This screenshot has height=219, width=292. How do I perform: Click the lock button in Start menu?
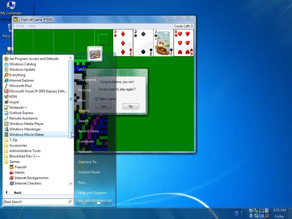[98, 202]
